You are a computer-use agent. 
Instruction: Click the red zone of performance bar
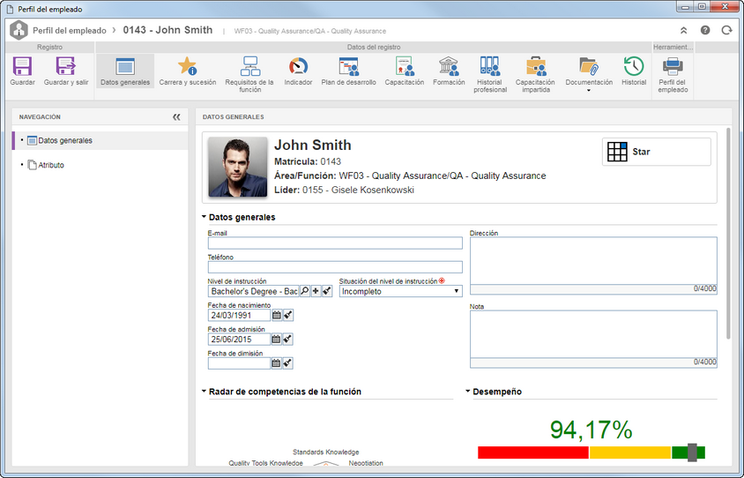[533, 452]
